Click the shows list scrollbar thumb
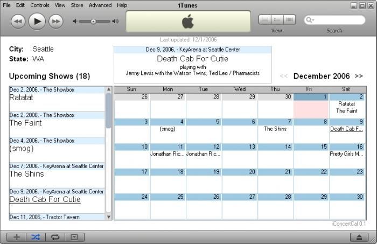The image size is (377, 244). [109, 110]
